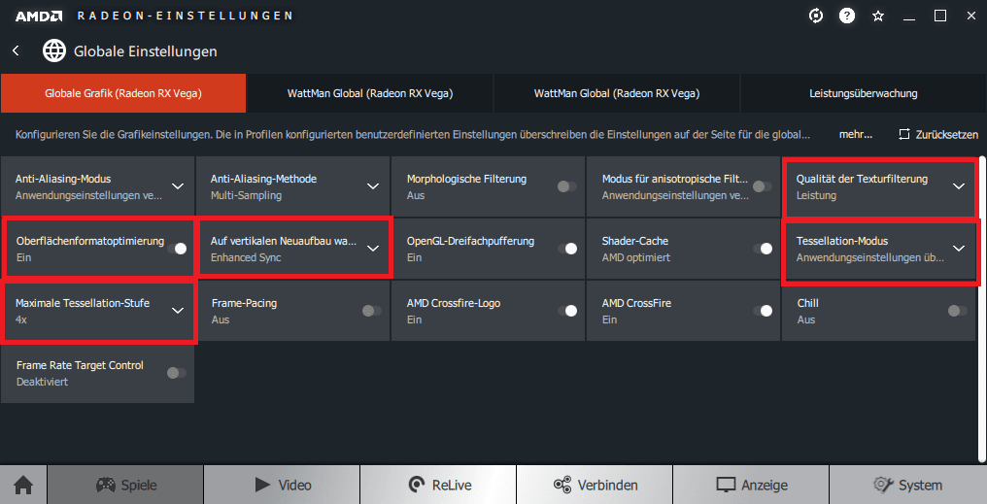
Task: Click the Enhanced Sync value text
Action: coord(246,257)
